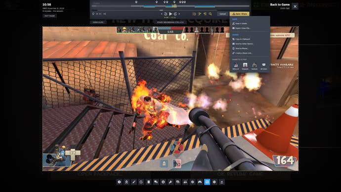Image resolution: width=341 pixels, height=192 pixels.
Task: Click Back to Game text
Action: tap(280, 4)
